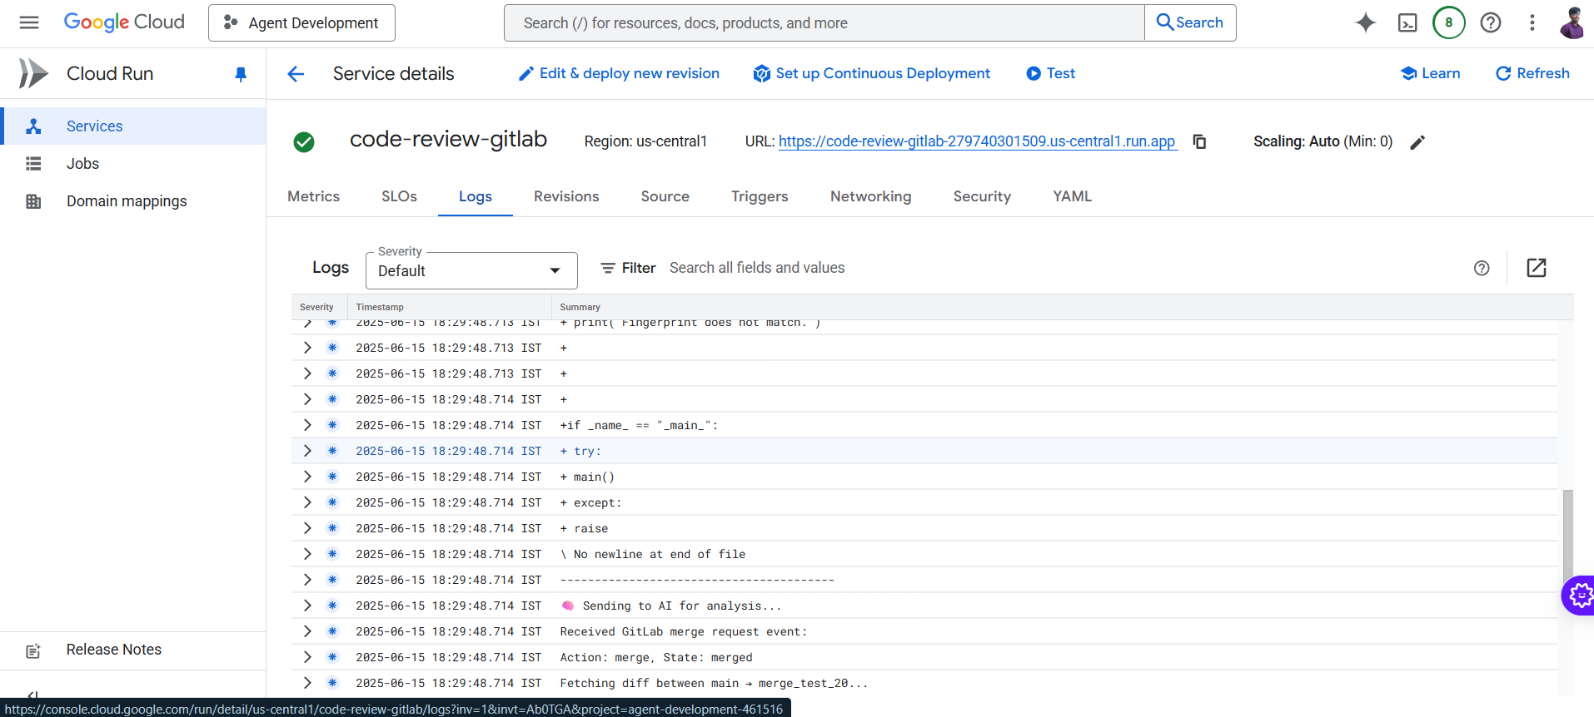Image resolution: width=1594 pixels, height=717 pixels.
Task: Click the Timestamp column header
Action: pyautogui.click(x=380, y=307)
